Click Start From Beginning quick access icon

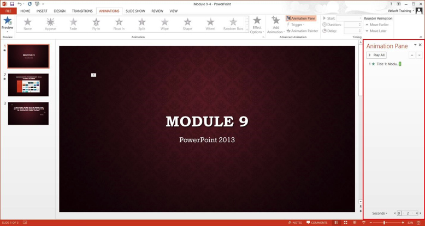point(37,4)
